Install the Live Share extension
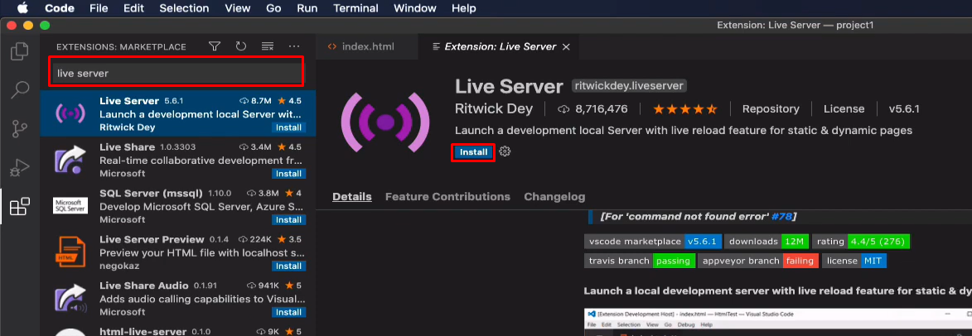Image resolution: width=972 pixels, height=336 pixels. tap(288, 174)
